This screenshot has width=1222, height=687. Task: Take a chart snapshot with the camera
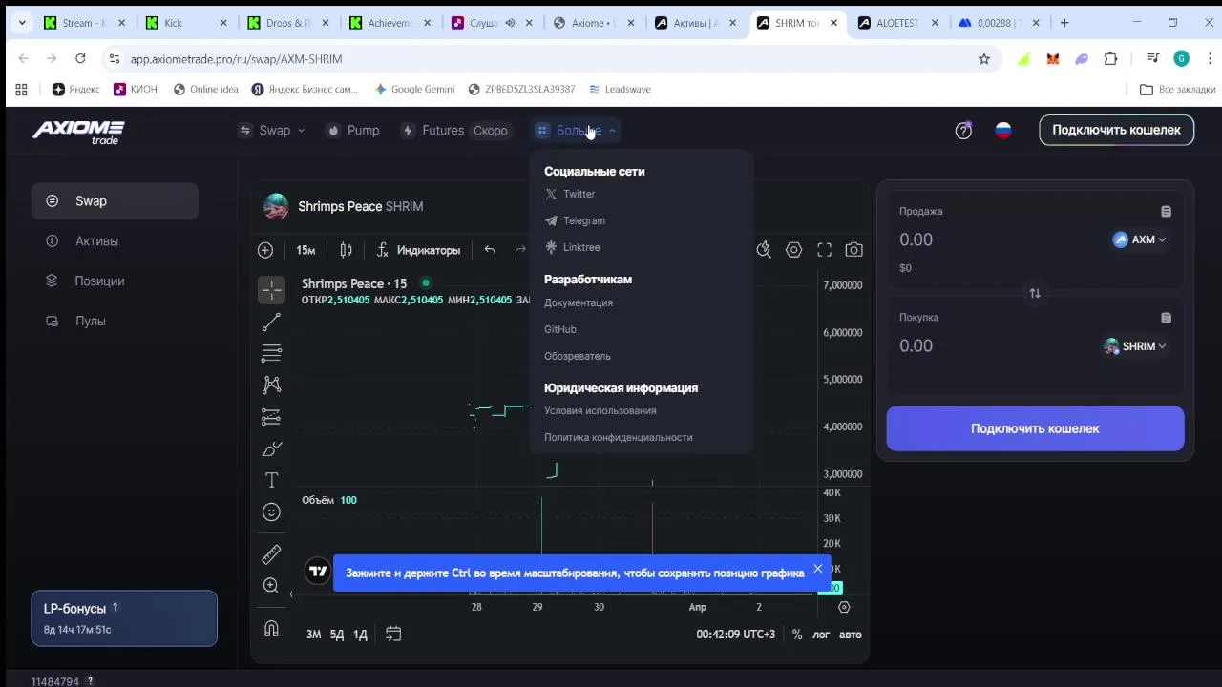click(x=854, y=250)
